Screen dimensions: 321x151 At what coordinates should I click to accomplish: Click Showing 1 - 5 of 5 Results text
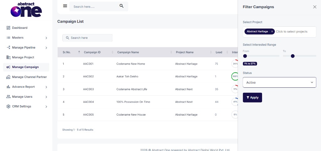(x=78, y=130)
